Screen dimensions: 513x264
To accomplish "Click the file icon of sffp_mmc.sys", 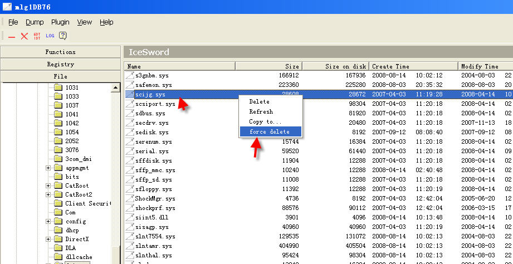I will click(x=130, y=170).
